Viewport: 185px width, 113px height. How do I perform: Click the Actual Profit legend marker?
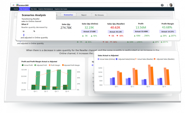[x=23, y=65]
